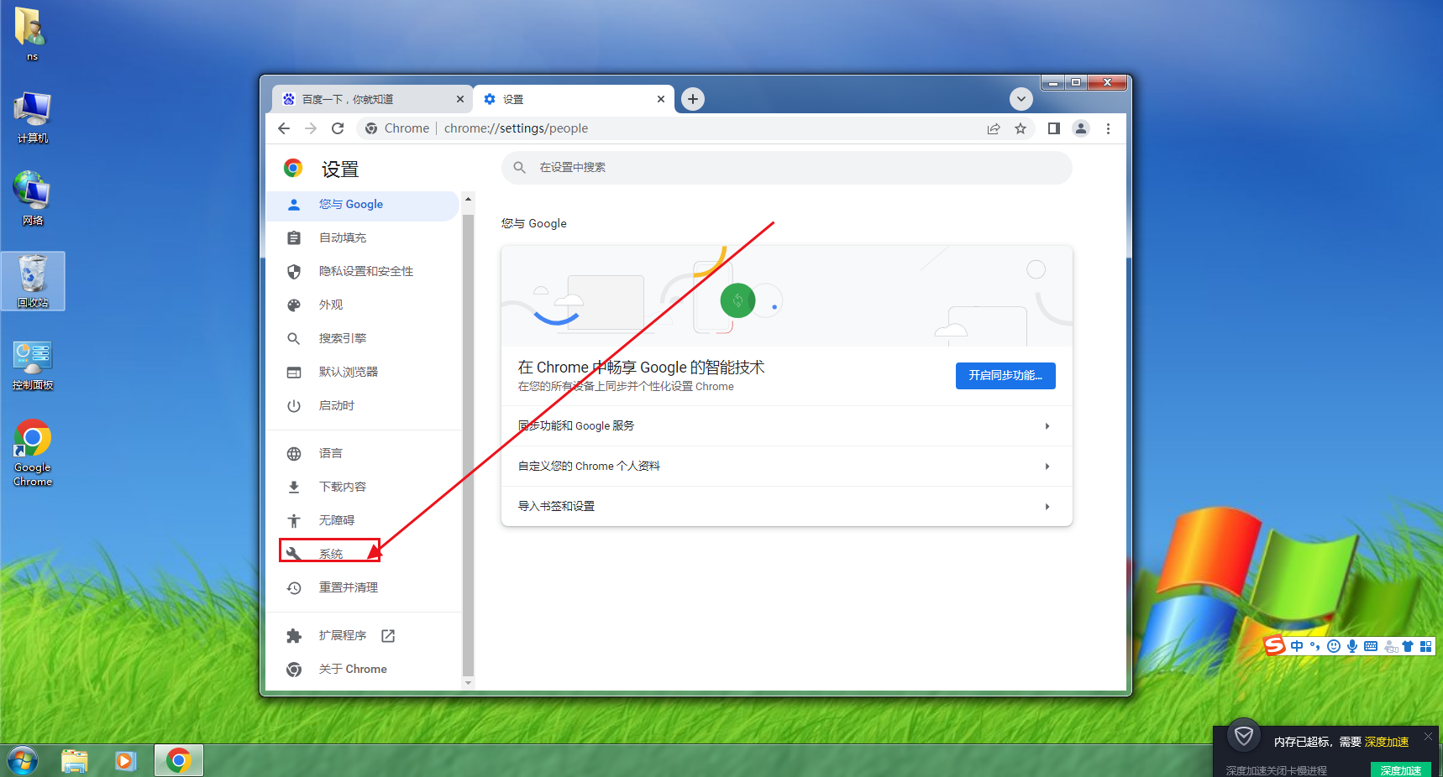The height and width of the screenshot is (777, 1443).
Task: Click the 下载内容 download icon
Action: click(294, 488)
